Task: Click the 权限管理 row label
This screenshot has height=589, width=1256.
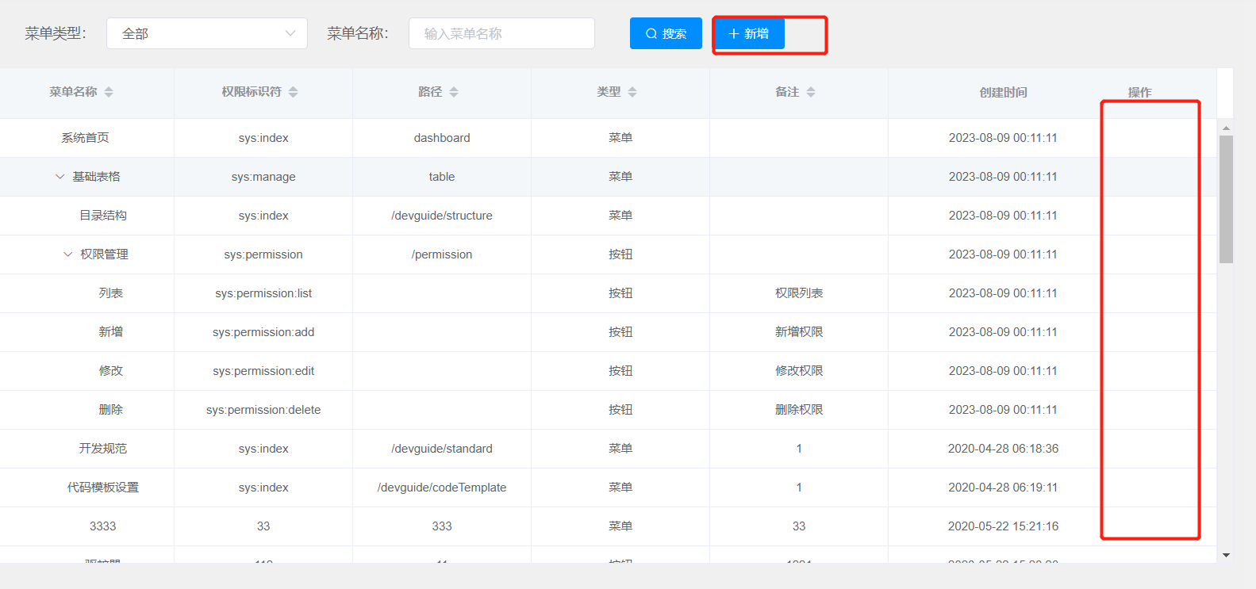Action: pos(104,254)
